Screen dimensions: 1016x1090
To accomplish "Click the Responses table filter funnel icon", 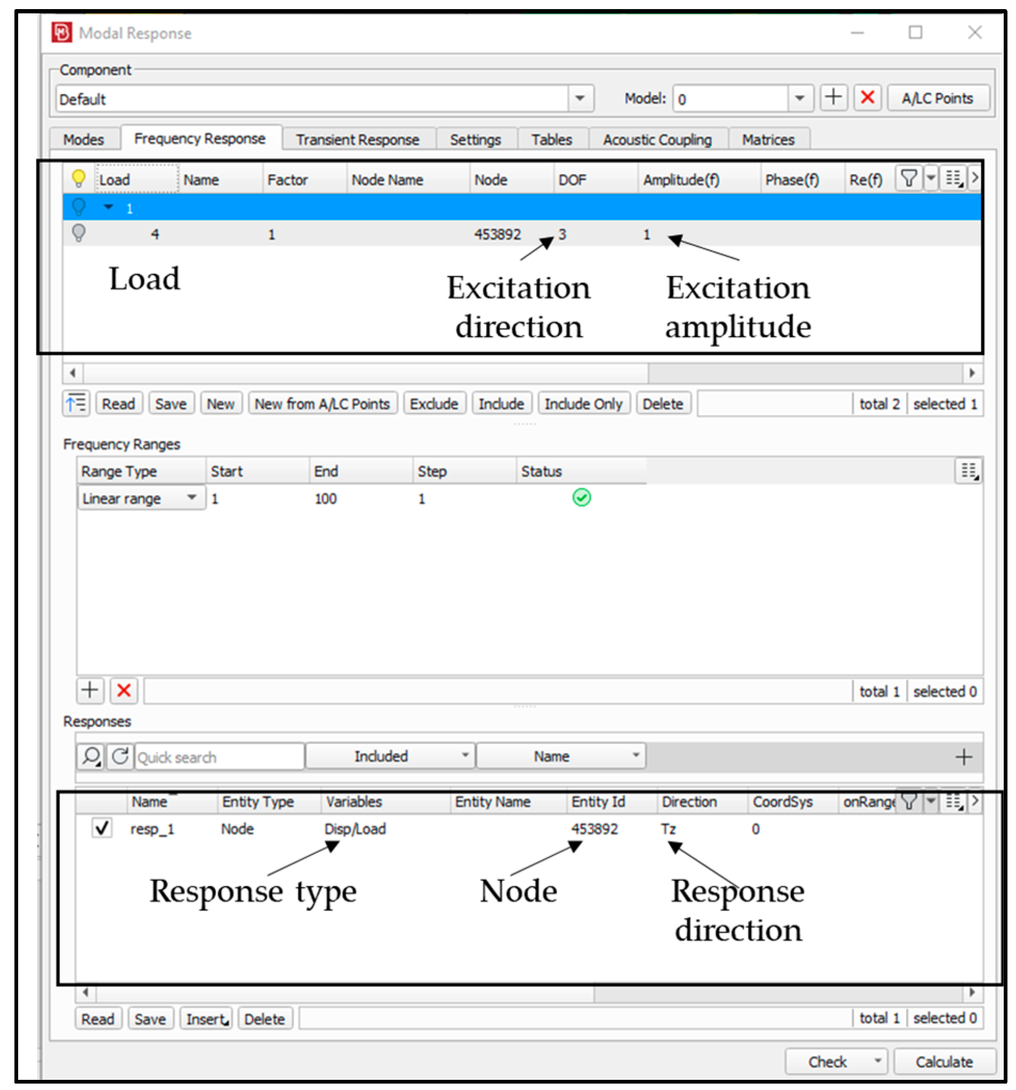I will (x=908, y=801).
